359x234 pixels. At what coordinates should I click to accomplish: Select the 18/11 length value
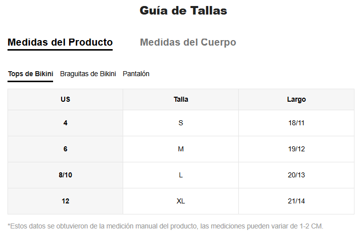coord(296,123)
